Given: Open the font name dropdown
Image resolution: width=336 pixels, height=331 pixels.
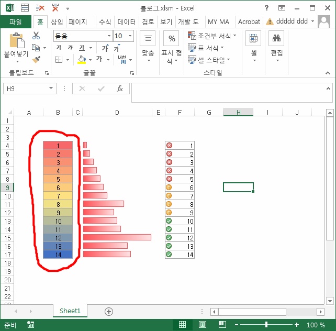Looking at the screenshot, I should coord(109,36).
